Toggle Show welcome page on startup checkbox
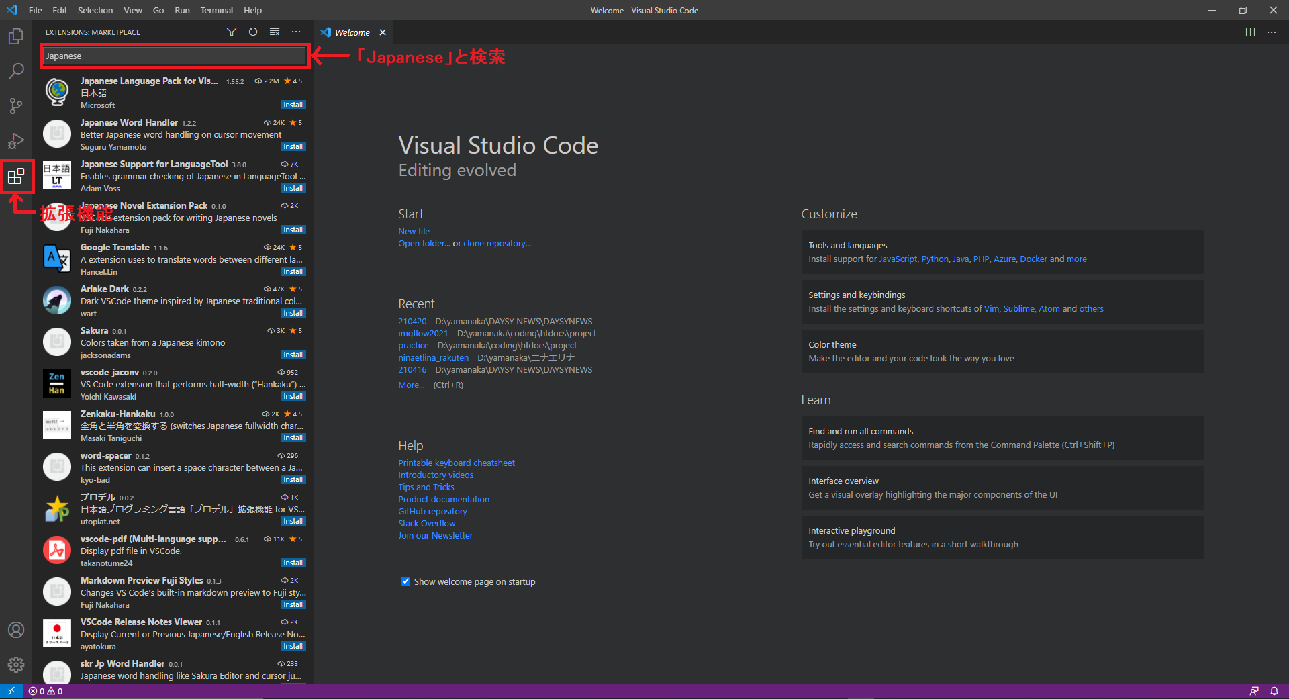1289x699 pixels. 405,581
